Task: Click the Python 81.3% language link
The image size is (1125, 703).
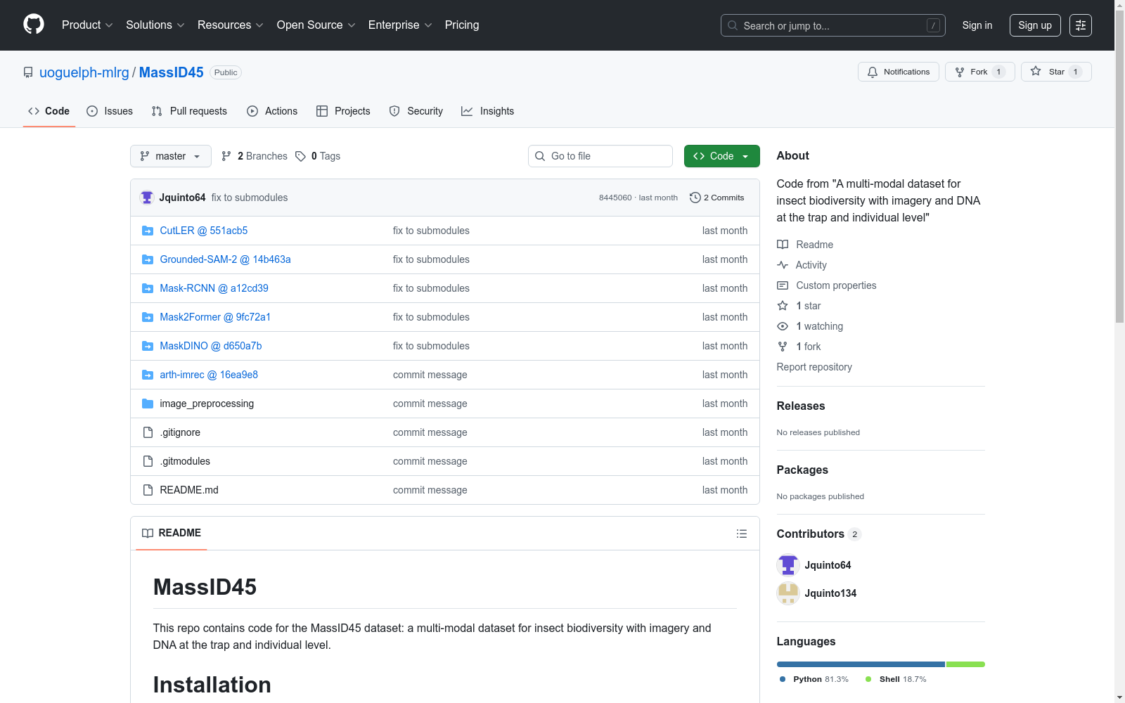Action: (814, 679)
